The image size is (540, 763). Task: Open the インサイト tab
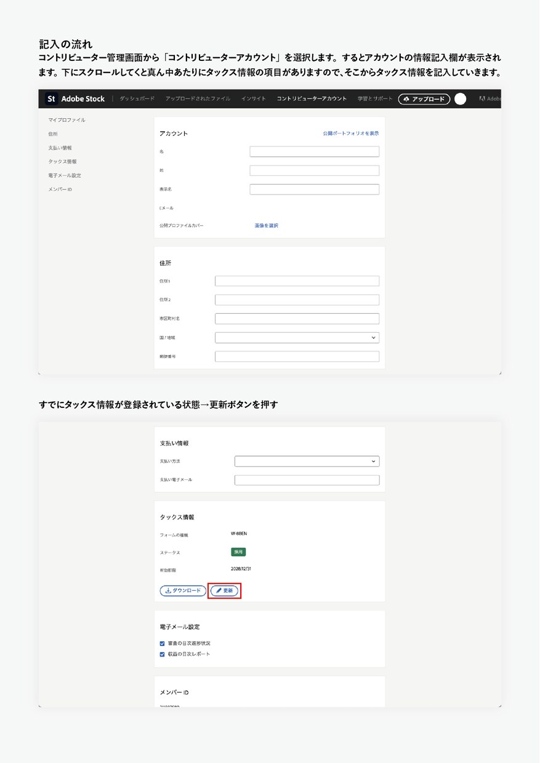click(254, 99)
